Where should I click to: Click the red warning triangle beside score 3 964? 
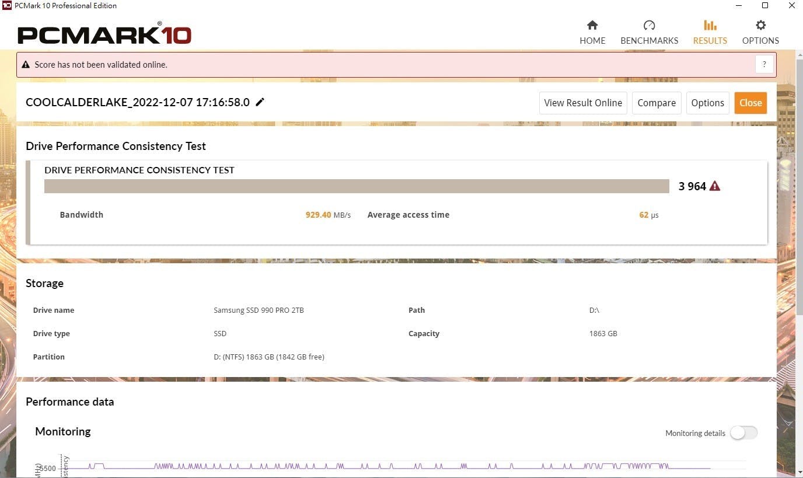point(715,186)
